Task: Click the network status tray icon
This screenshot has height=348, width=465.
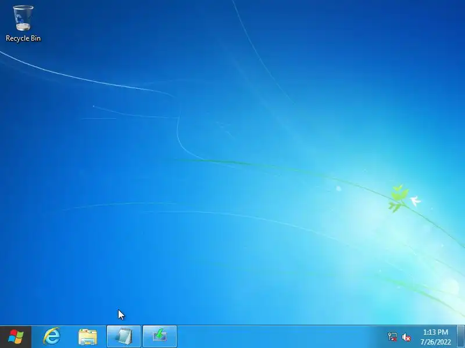Action: pyautogui.click(x=392, y=337)
